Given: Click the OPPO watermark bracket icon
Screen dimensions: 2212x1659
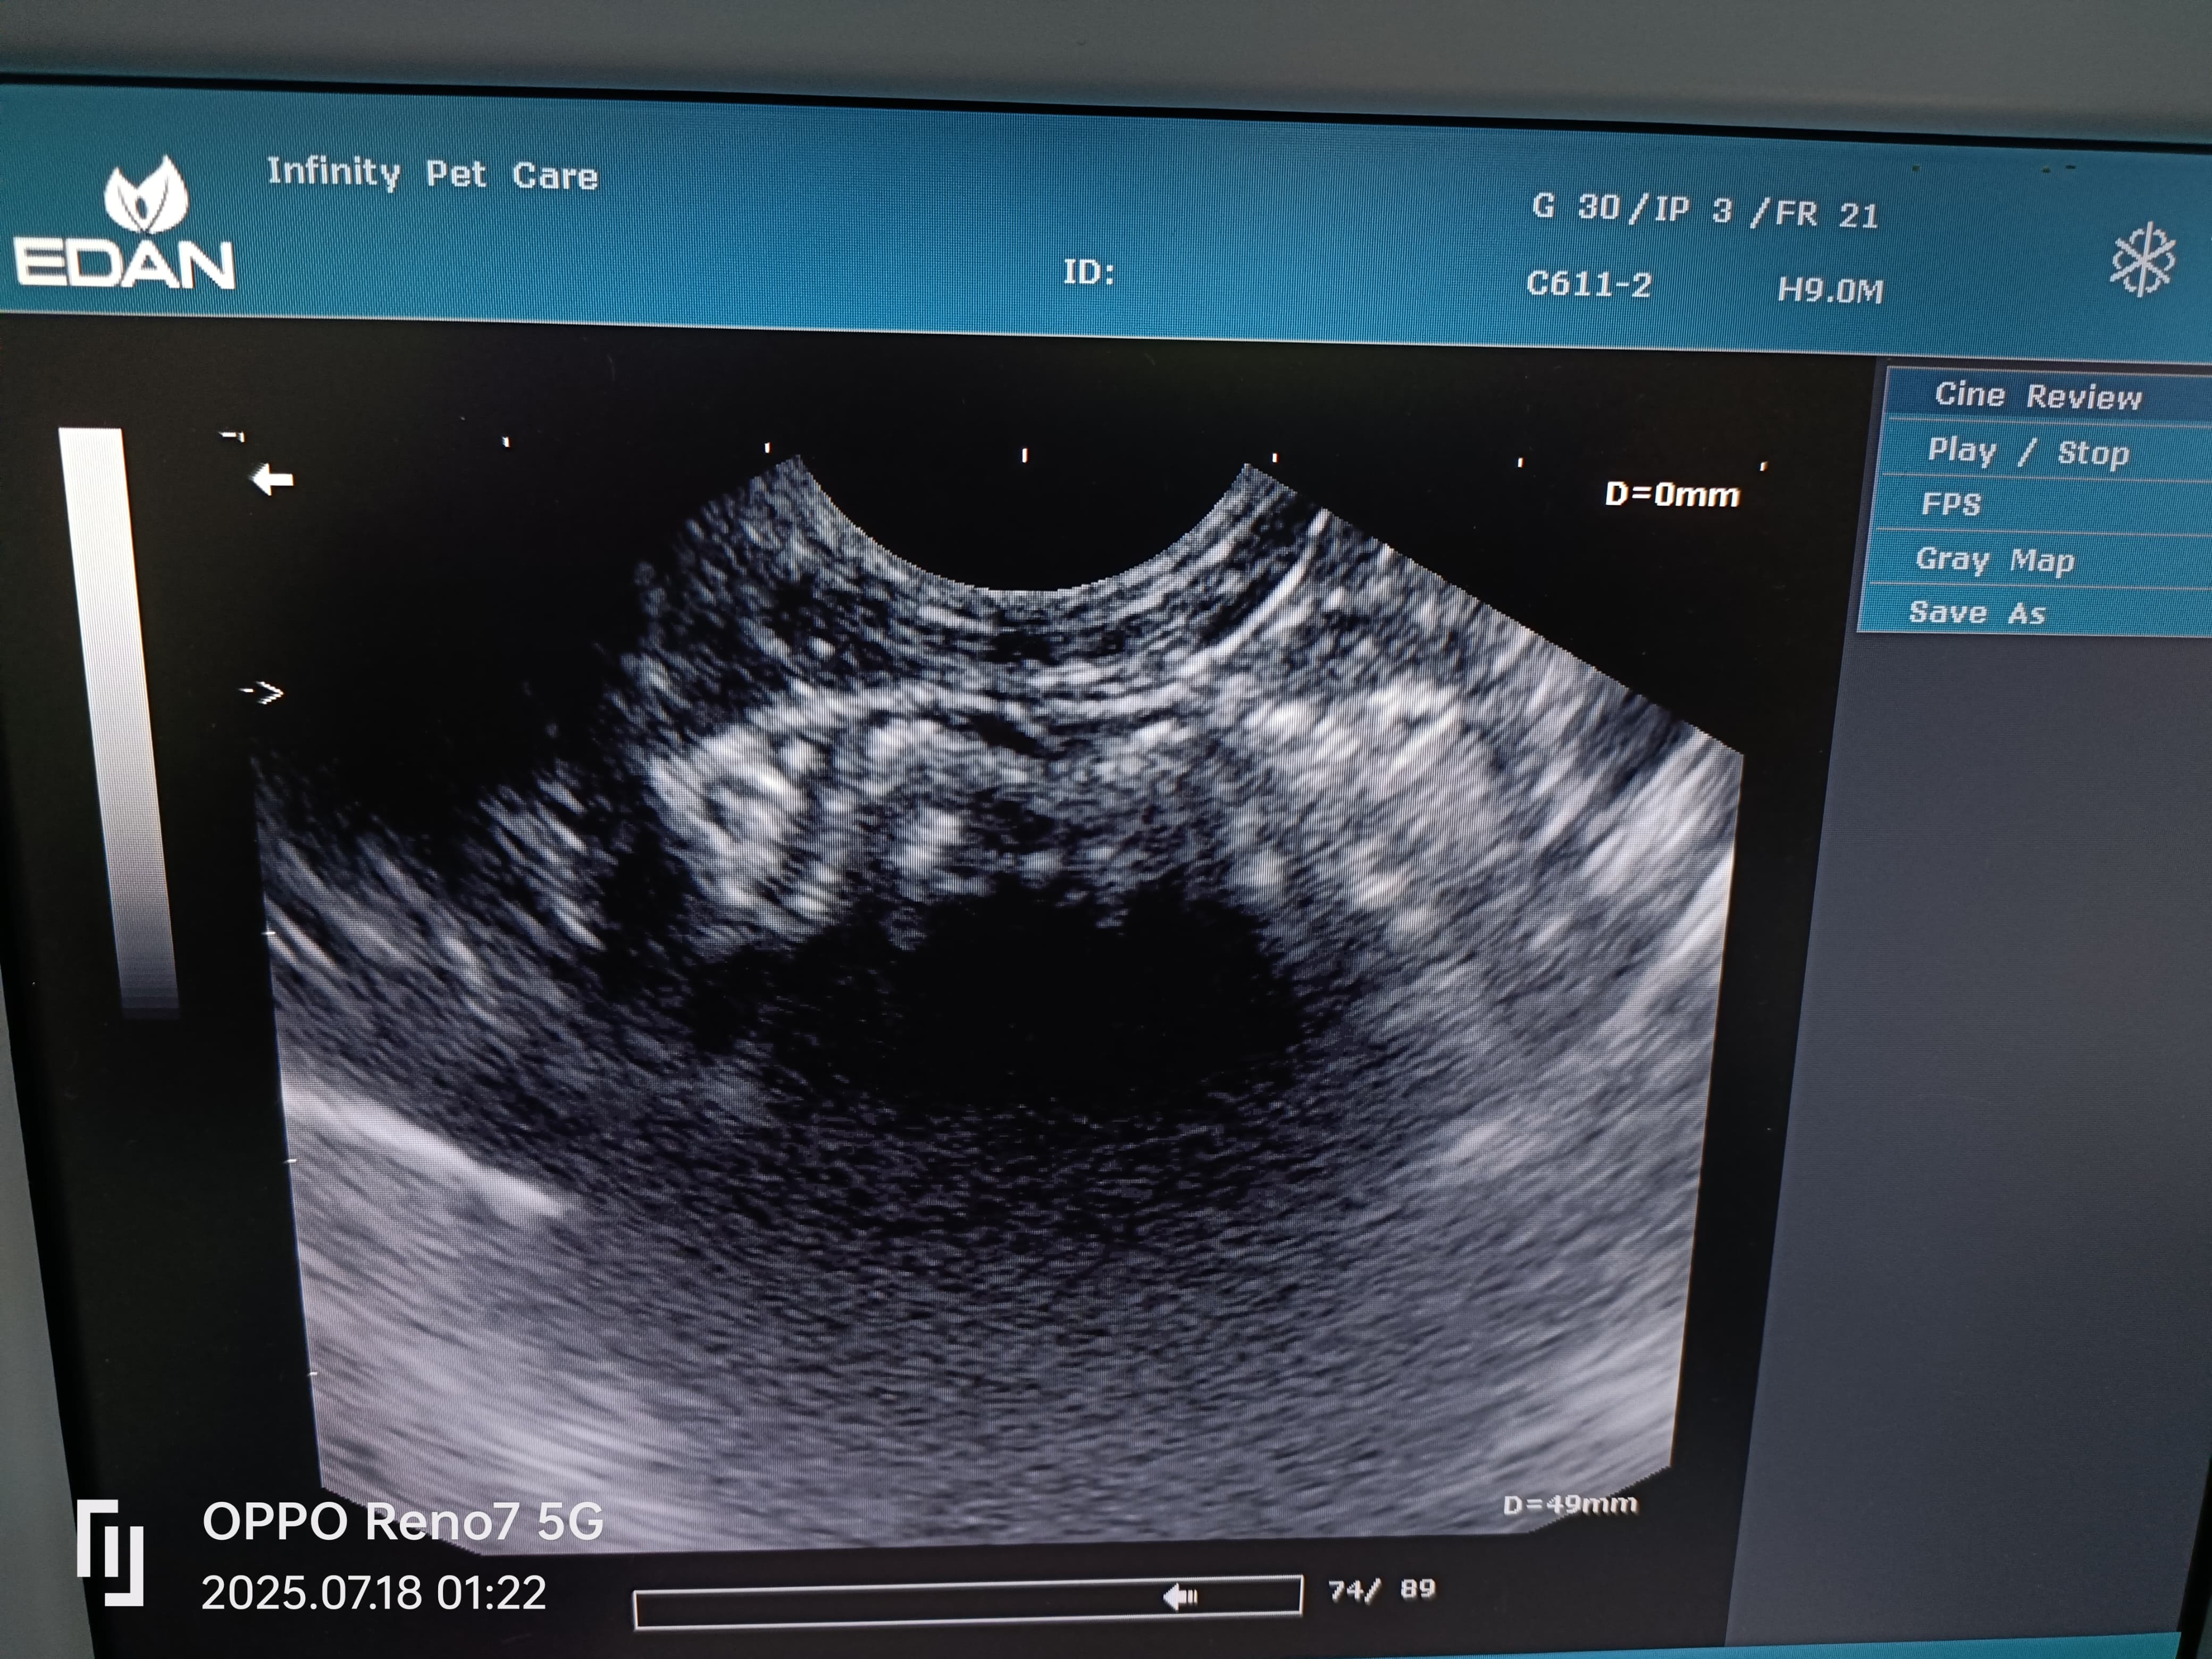Looking at the screenshot, I should pyautogui.click(x=111, y=1552).
